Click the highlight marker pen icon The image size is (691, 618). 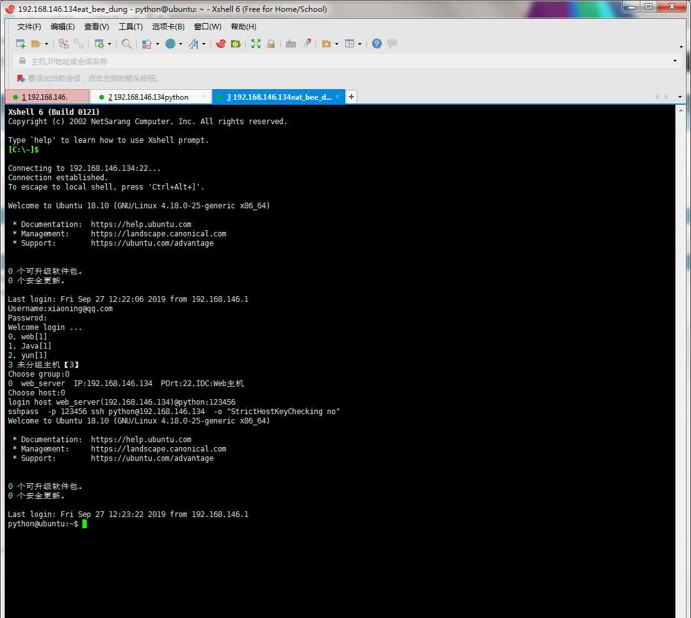pos(307,44)
